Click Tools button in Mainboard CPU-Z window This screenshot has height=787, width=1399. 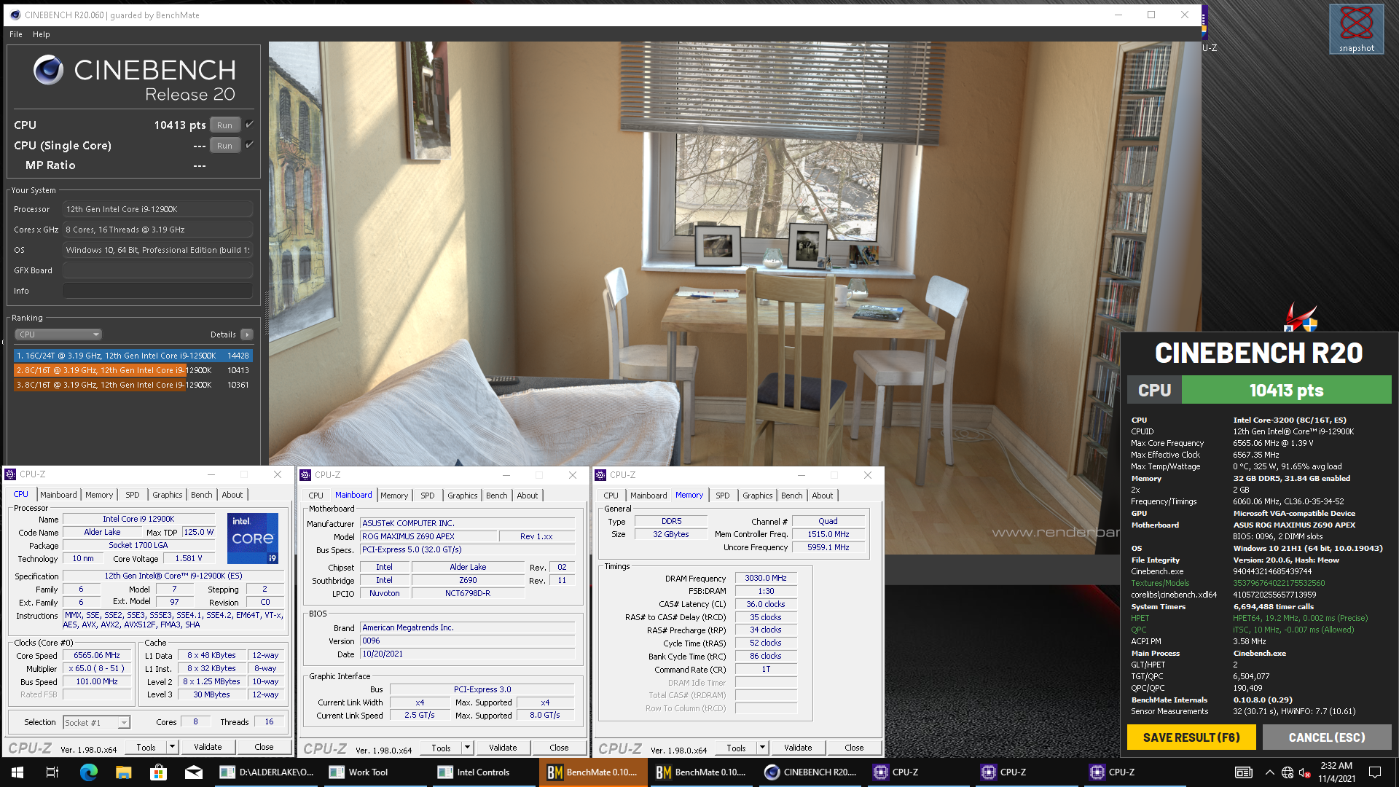[x=441, y=748]
